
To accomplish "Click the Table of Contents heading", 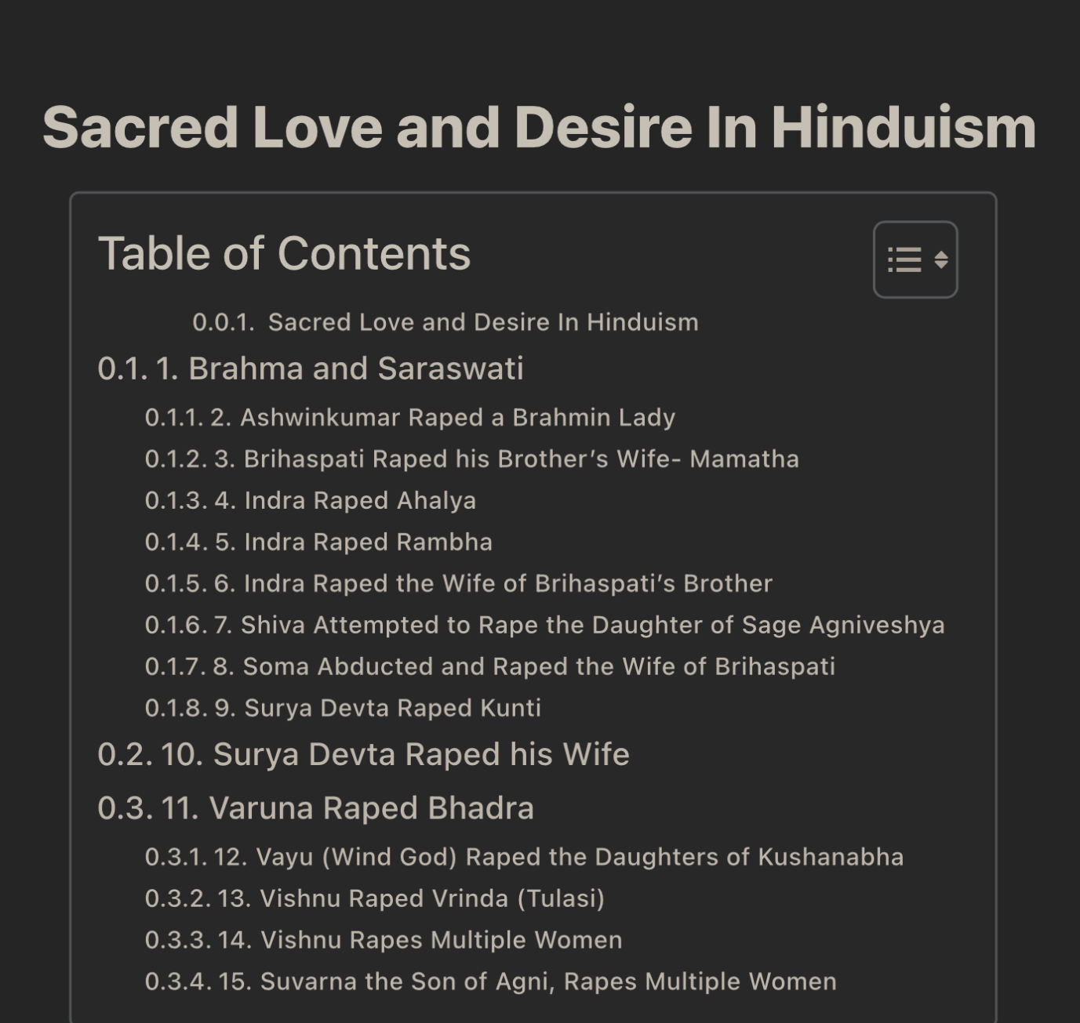I will 284,254.
